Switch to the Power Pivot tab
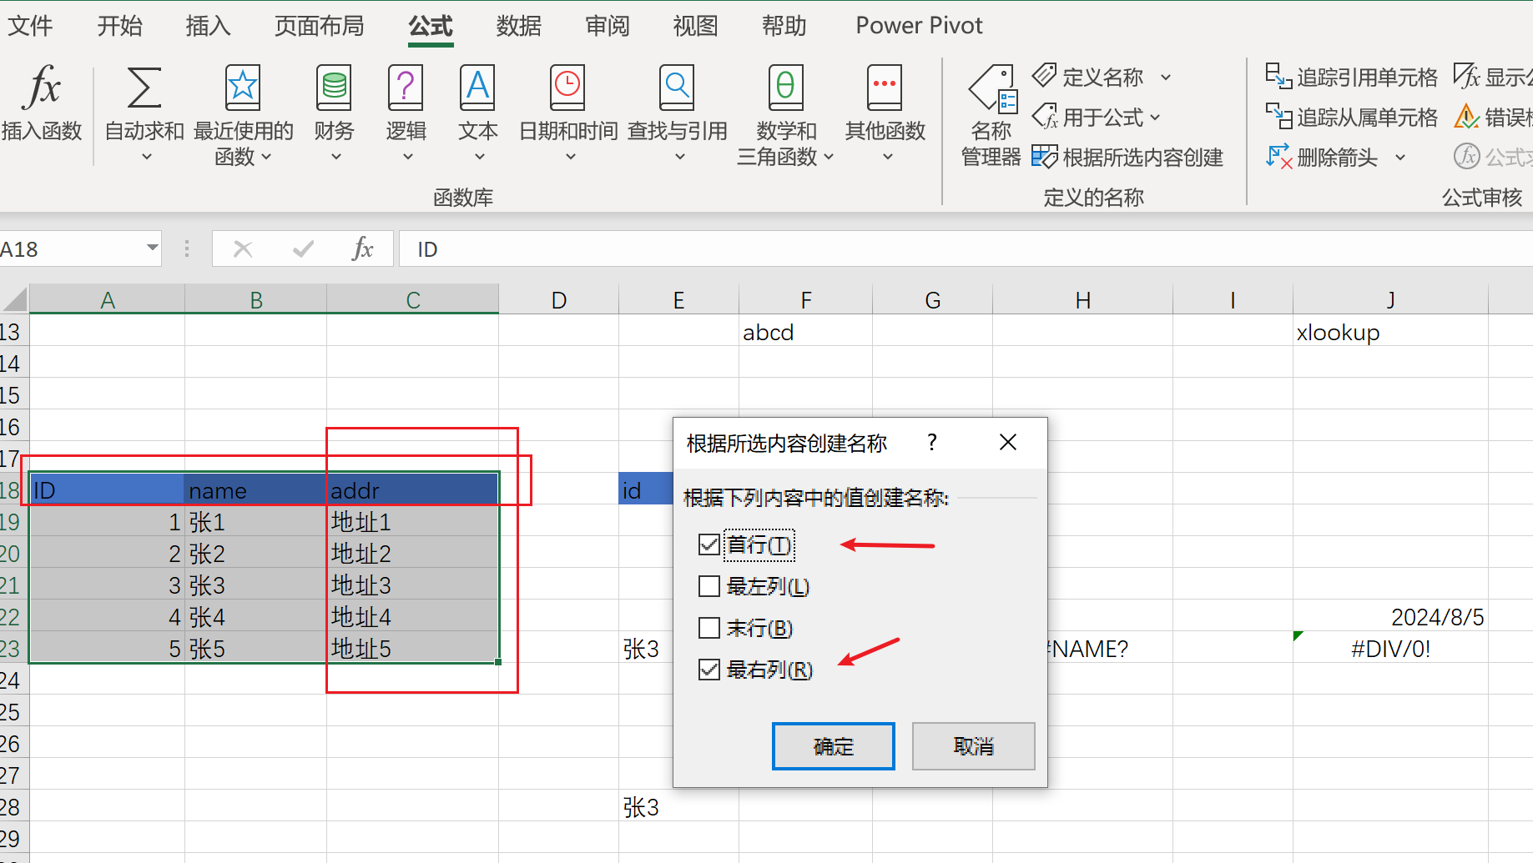Image resolution: width=1533 pixels, height=863 pixels. pos(919,26)
